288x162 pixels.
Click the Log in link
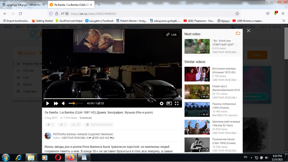263,27
